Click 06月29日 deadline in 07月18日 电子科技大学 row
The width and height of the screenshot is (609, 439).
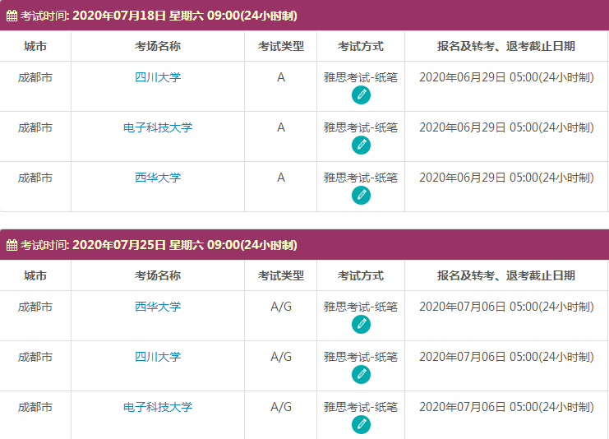[506, 127]
